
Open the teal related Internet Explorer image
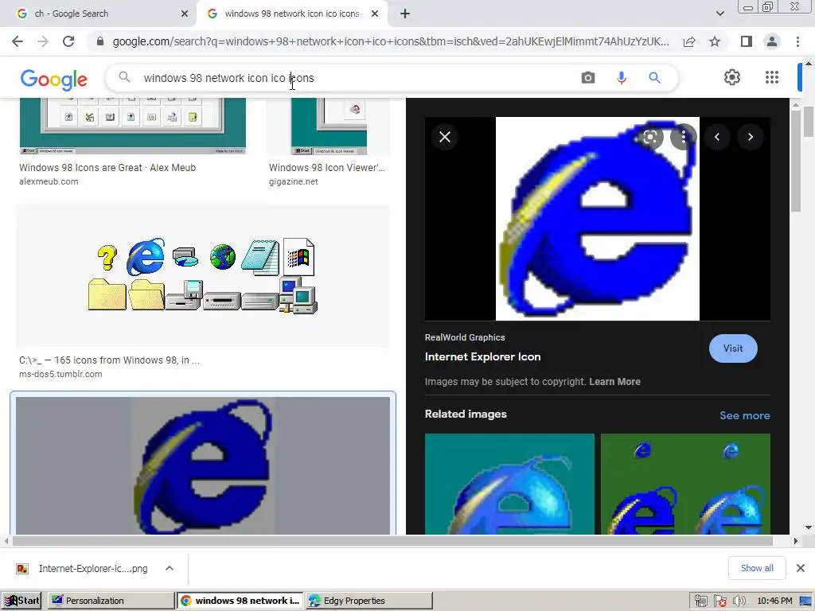[x=509, y=484]
